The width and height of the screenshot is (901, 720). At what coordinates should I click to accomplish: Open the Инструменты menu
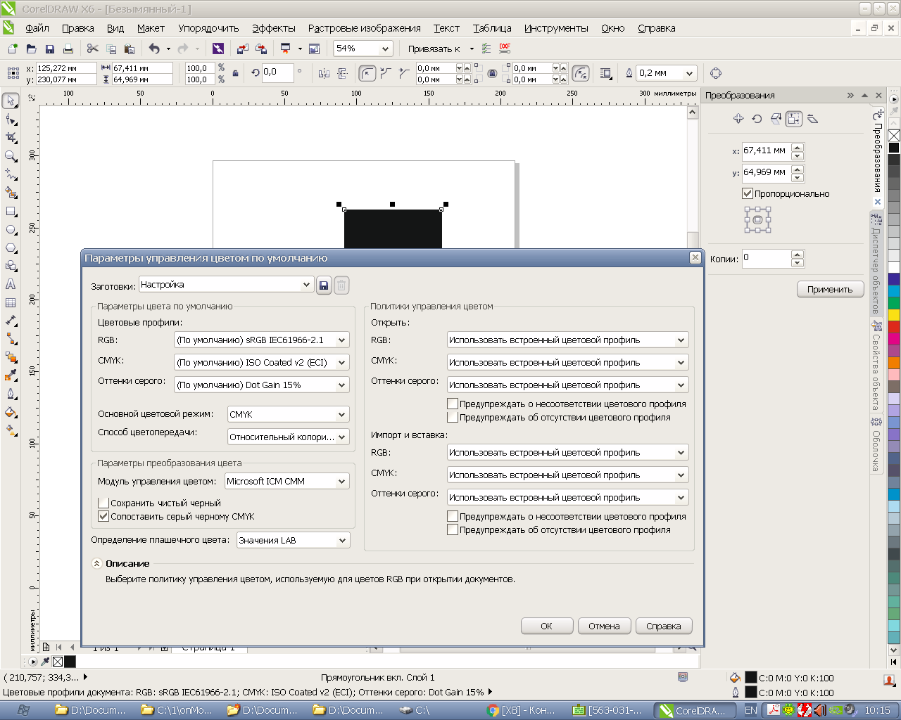tap(556, 28)
